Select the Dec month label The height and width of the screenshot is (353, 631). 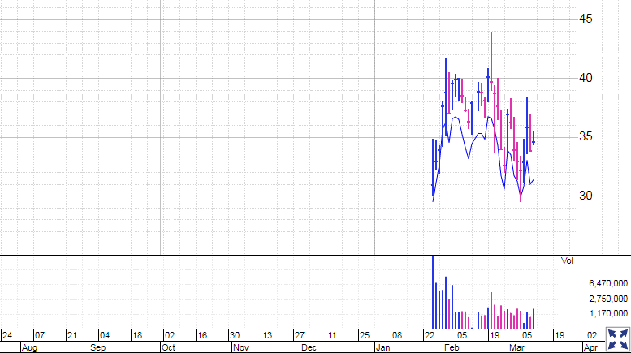[x=309, y=347]
